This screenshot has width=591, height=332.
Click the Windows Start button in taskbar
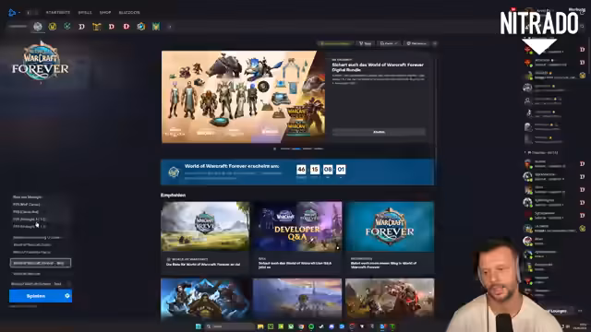pos(199,326)
